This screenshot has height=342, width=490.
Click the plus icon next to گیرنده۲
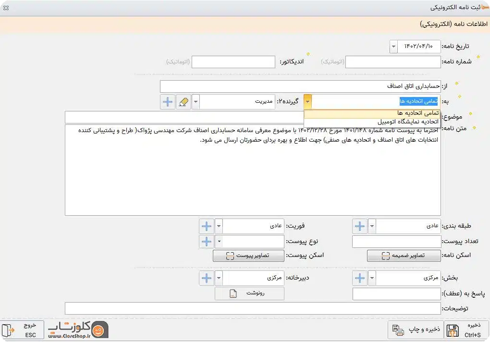coord(168,101)
